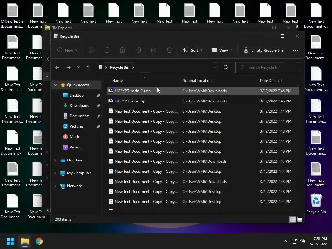Select HCRYPT-main (1).zip file
The width and height of the screenshot is (332, 249).
203,91
